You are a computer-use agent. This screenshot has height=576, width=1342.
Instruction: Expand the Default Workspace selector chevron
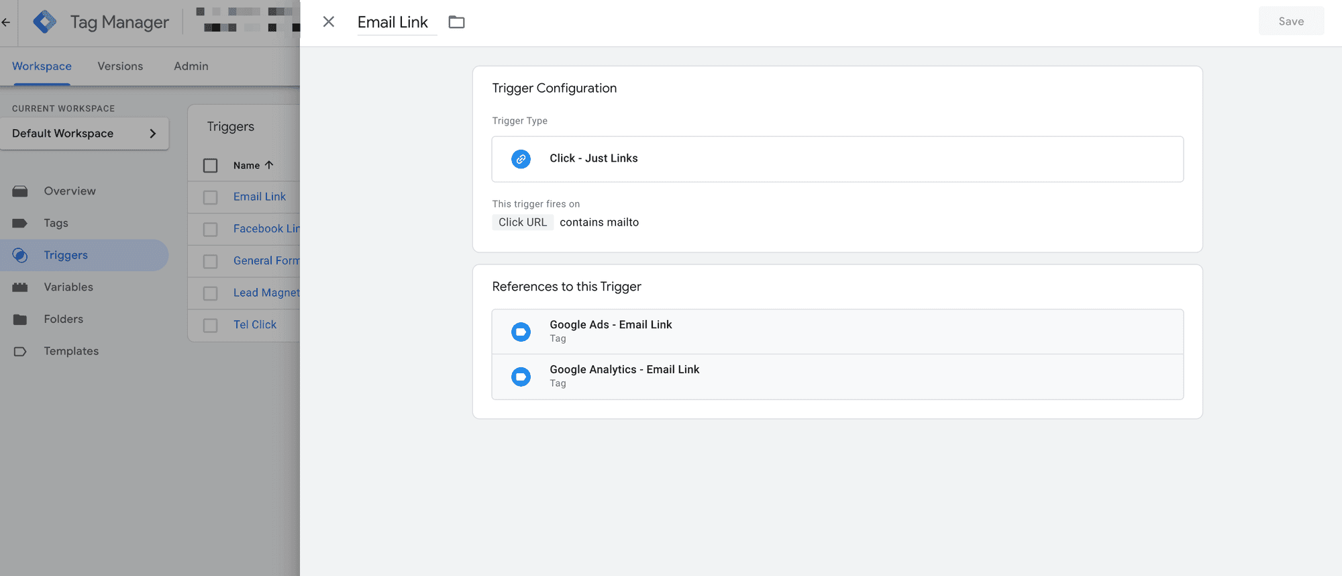[153, 134]
